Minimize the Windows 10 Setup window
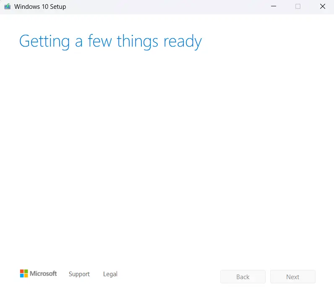Screen dimensions: 334x293 coord(273,6)
